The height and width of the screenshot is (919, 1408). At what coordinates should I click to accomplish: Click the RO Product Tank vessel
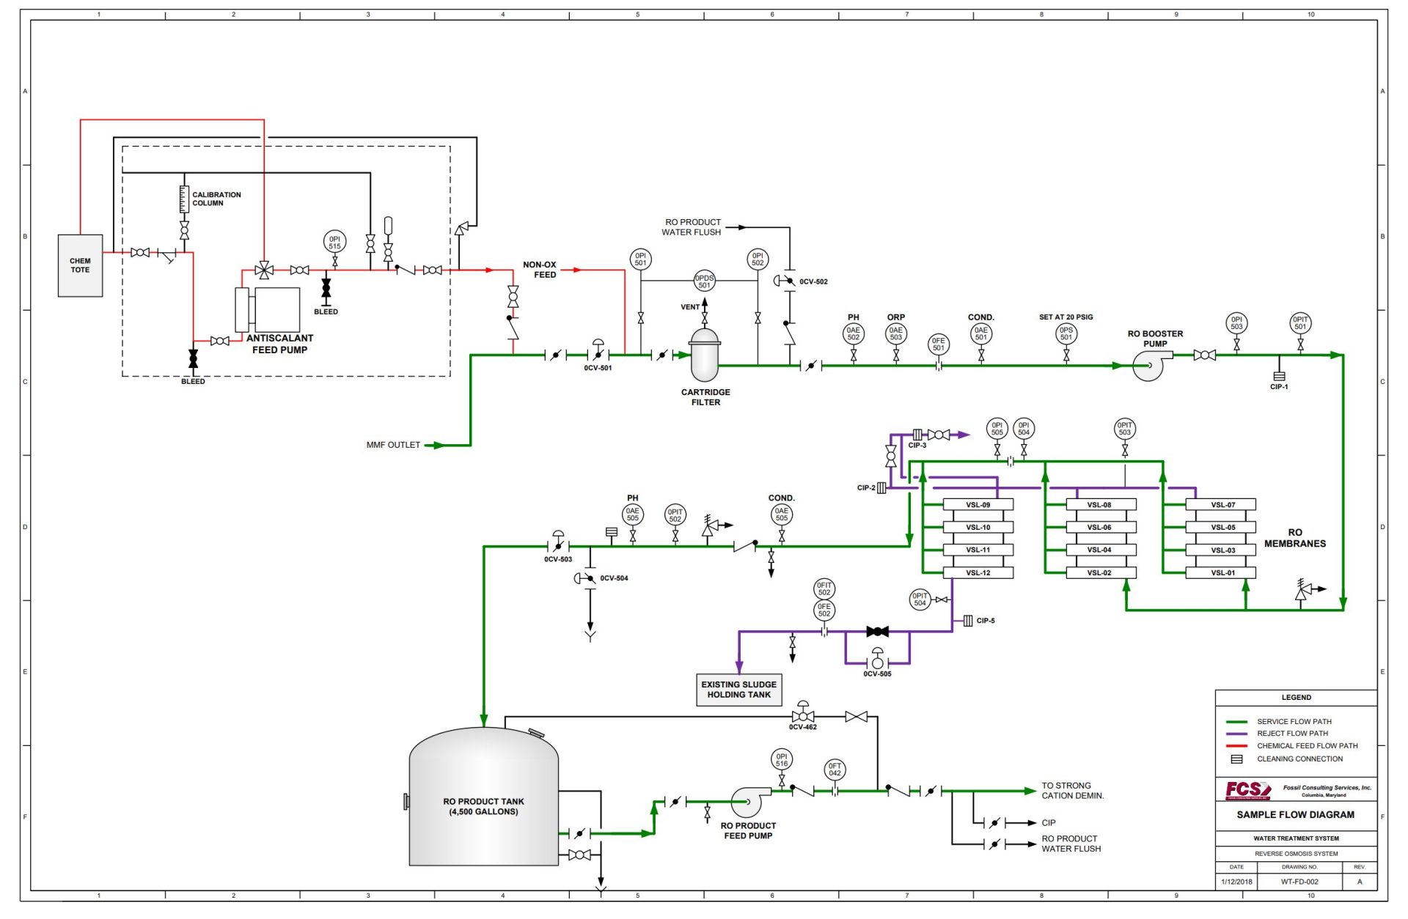484,797
